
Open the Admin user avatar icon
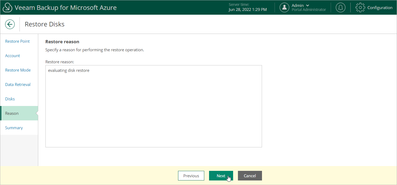click(284, 7)
